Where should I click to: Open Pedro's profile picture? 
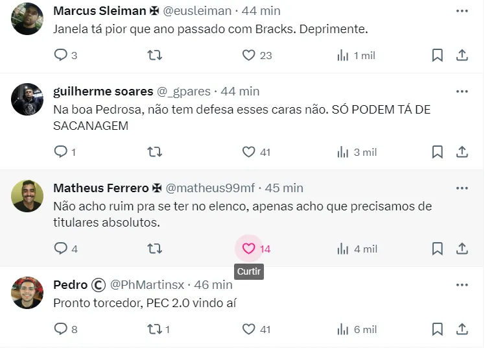[x=27, y=293]
